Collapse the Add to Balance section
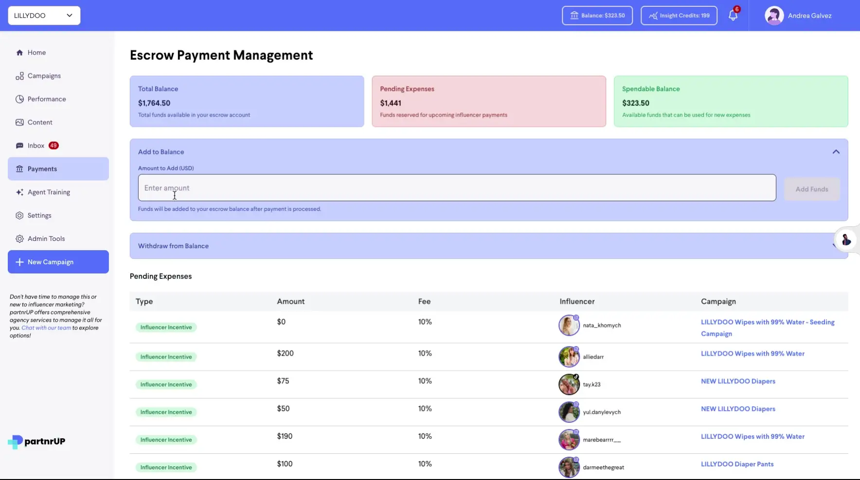860x480 pixels. (x=836, y=152)
